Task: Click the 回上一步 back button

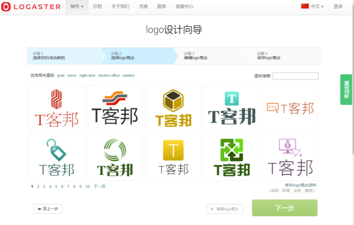Action: coord(48,209)
